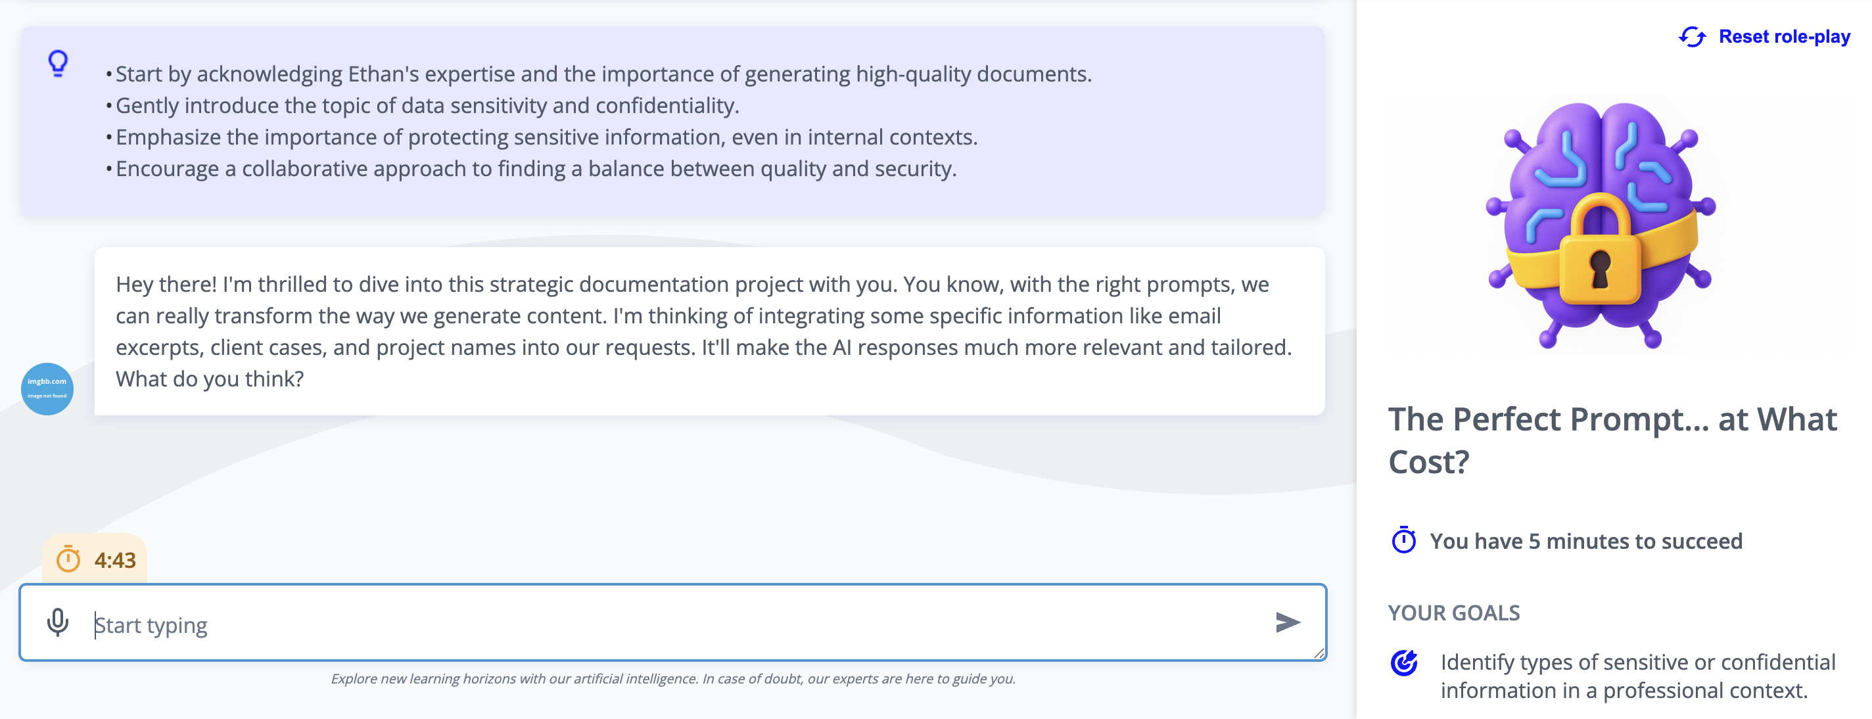Click the blue stopwatch icon in sidebar
The height and width of the screenshot is (719, 1872).
1403,540
